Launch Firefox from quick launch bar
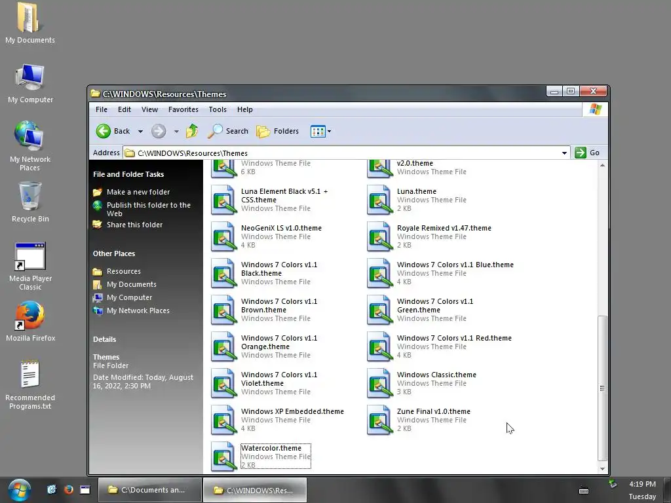Image resolution: width=671 pixels, height=503 pixels. [x=68, y=490]
